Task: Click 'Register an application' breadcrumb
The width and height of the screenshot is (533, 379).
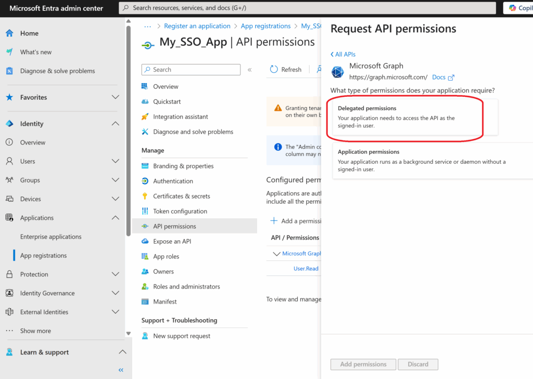Action: click(x=197, y=26)
